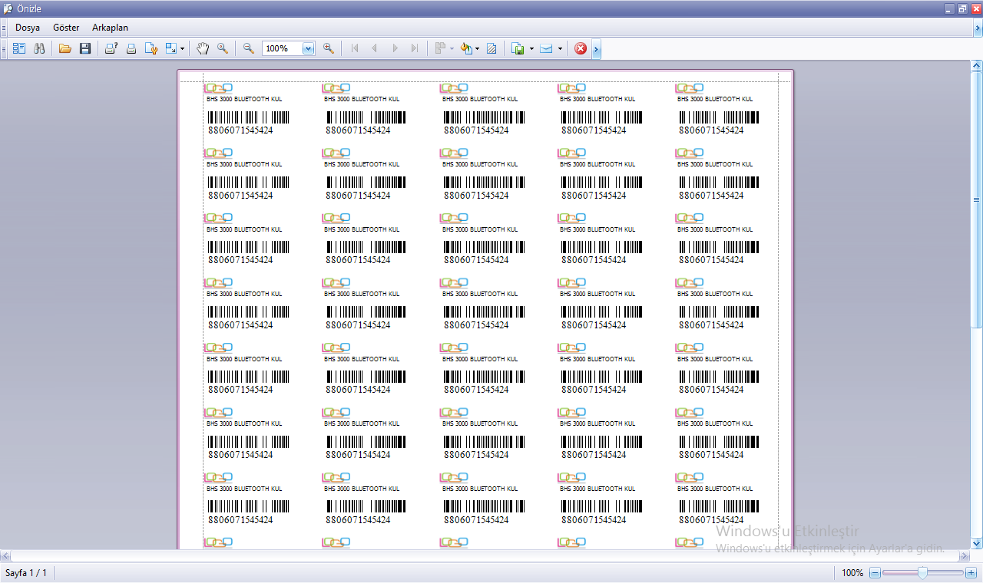Click the Scale page icon
Image resolution: width=983 pixels, height=583 pixels.
[x=170, y=48]
